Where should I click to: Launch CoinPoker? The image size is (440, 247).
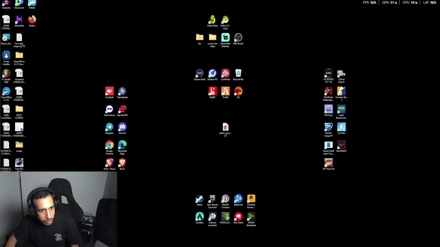(x=225, y=75)
